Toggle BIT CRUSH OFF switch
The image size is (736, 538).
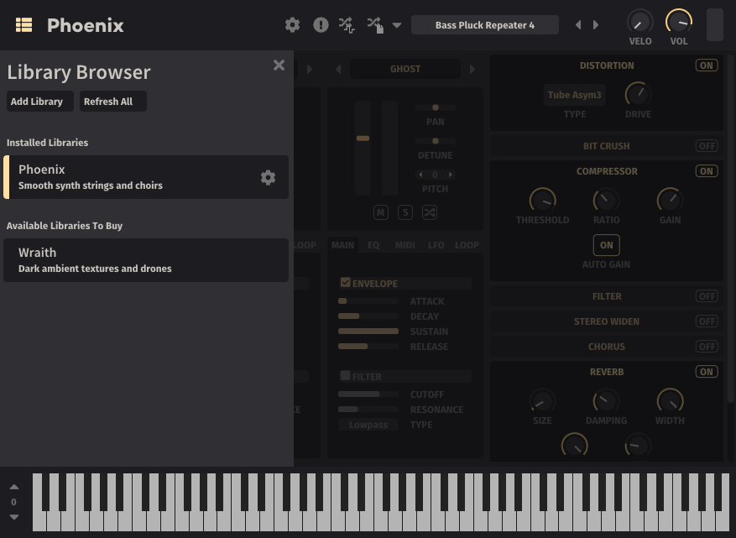point(707,146)
